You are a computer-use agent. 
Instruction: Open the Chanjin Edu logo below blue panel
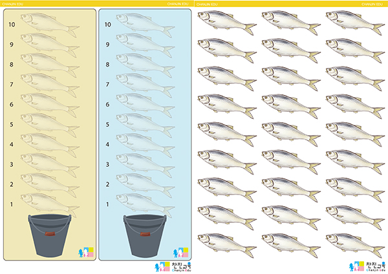(173, 267)
